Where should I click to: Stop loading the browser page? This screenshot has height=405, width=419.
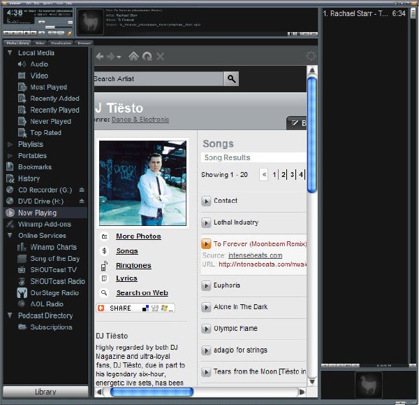pyautogui.click(x=160, y=56)
